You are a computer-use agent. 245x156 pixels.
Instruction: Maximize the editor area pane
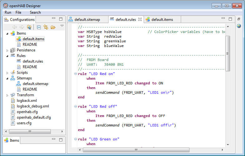230,19
